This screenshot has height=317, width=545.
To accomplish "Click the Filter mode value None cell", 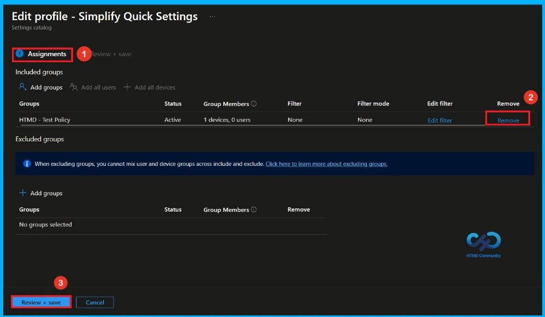I will coord(365,119).
